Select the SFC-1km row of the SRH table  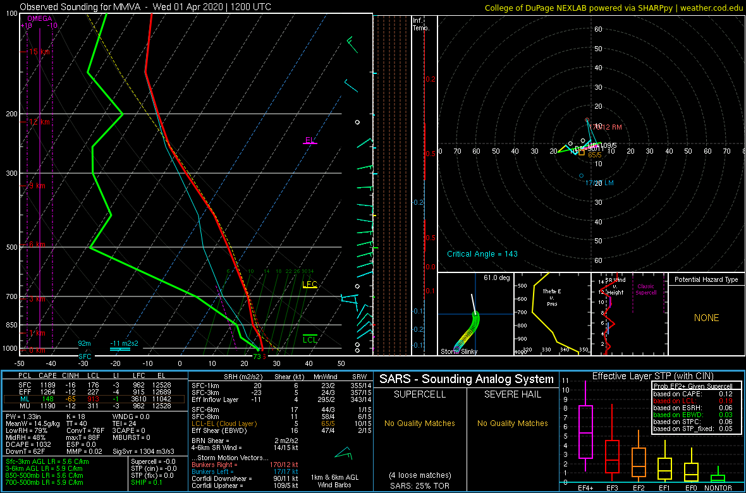click(x=281, y=386)
